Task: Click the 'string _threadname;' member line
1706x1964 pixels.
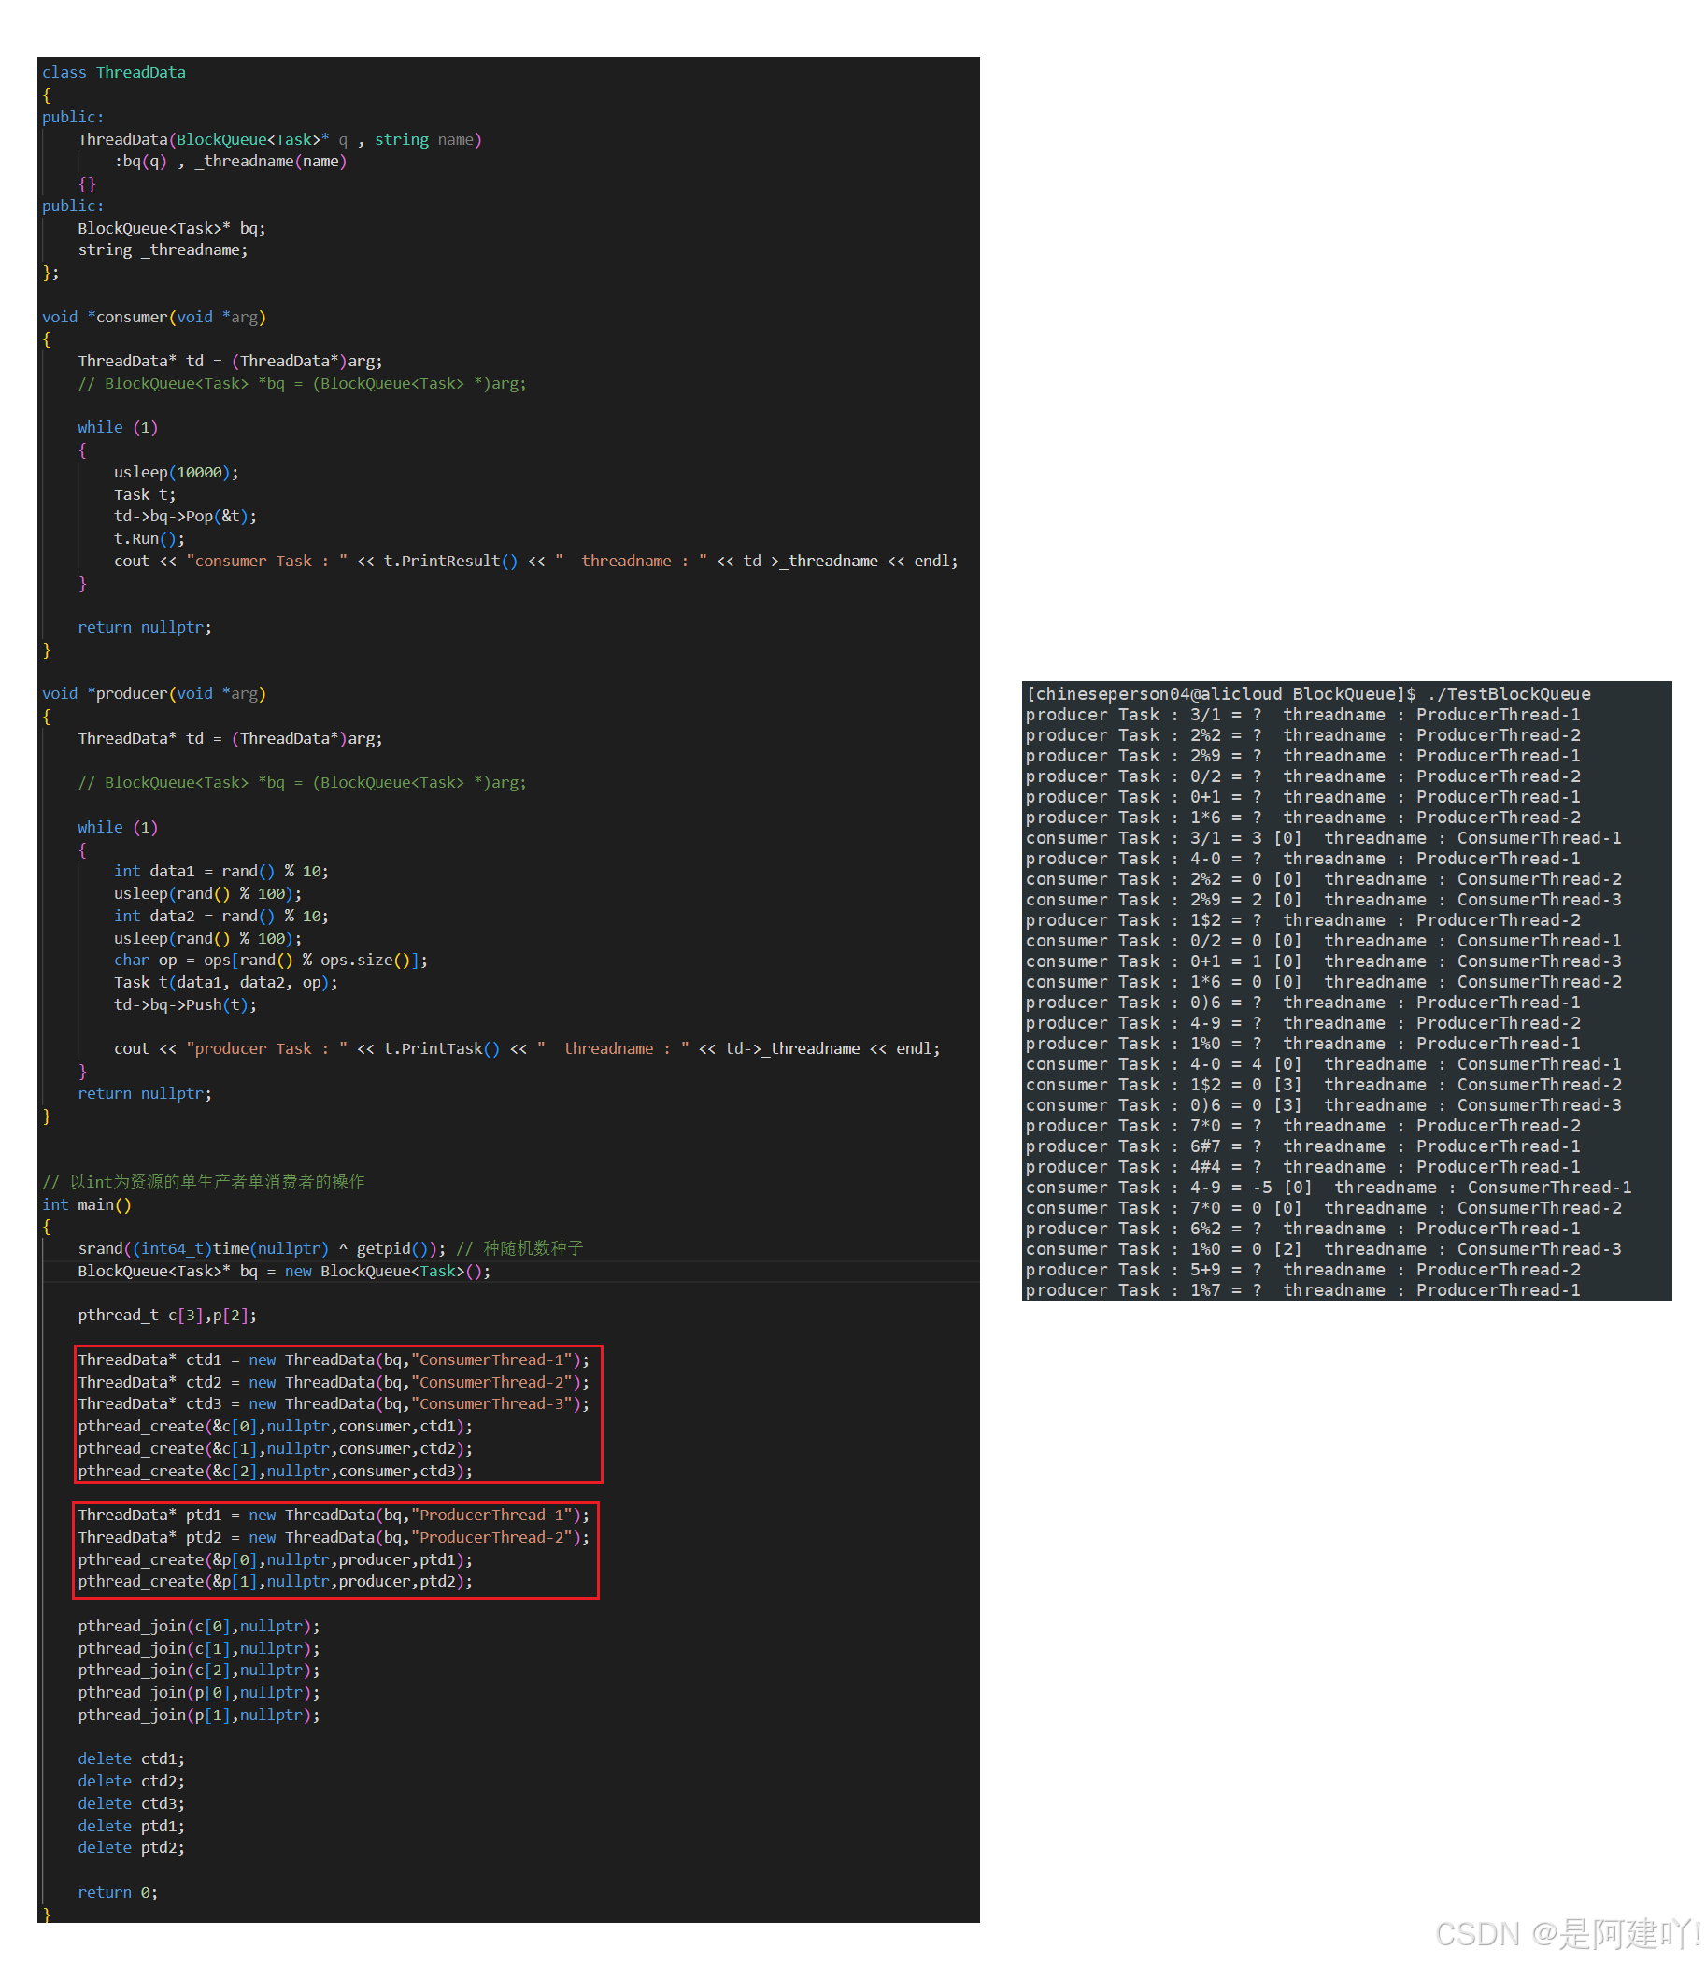Action: tap(163, 250)
